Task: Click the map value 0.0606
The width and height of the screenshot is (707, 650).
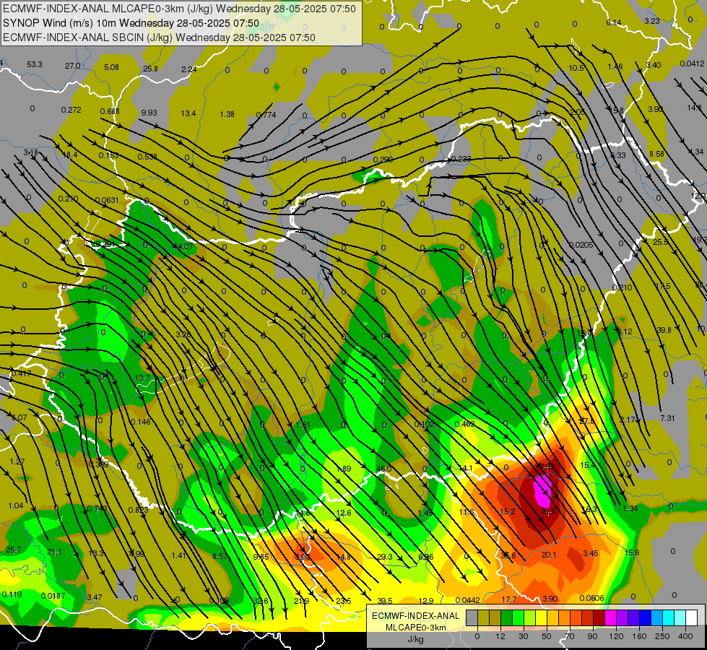Action: click(x=591, y=598)
